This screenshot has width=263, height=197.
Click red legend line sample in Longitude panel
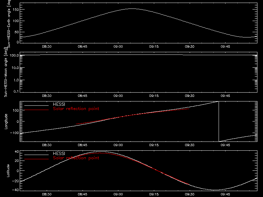[x=36, y=110]
